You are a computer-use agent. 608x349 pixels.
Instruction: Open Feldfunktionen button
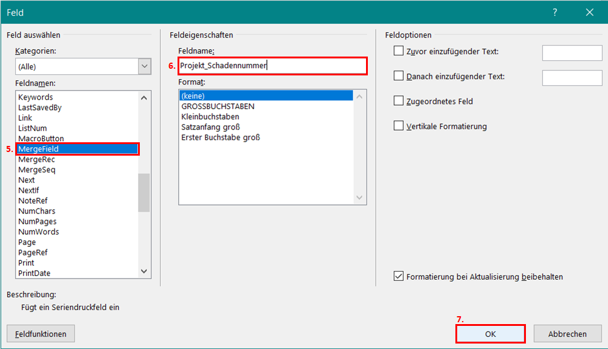coord(41,334)
